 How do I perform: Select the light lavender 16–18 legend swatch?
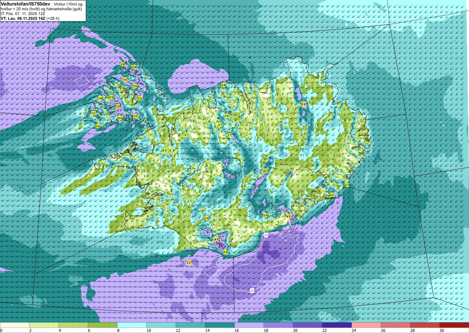249,325
